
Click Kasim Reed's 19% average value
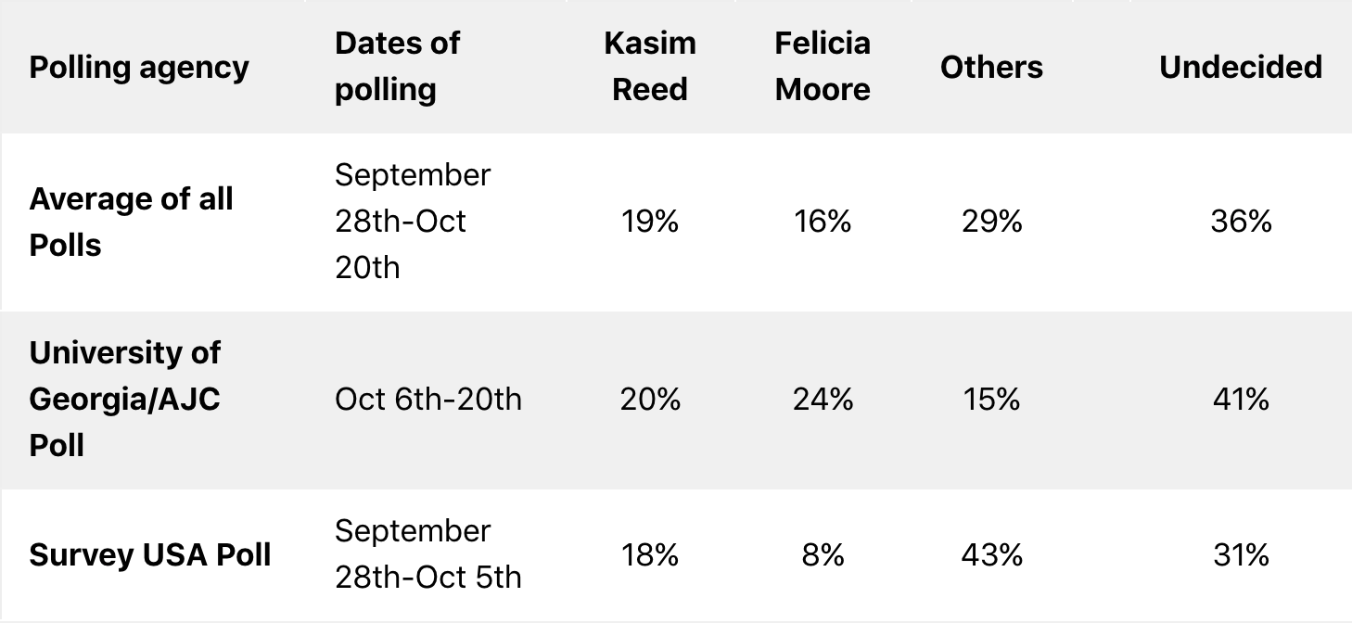650,222
